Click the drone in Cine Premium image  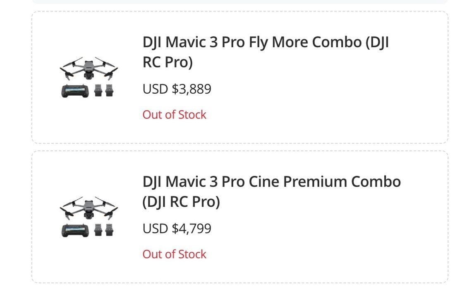point(89,208)
